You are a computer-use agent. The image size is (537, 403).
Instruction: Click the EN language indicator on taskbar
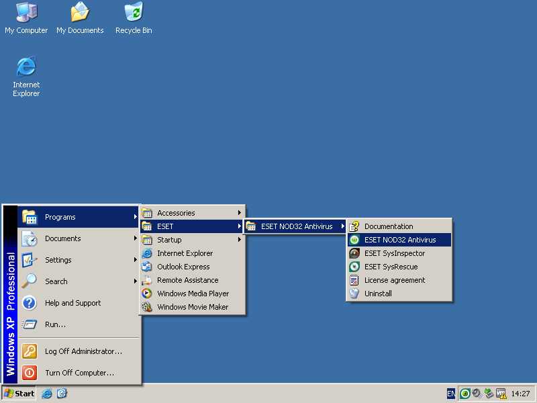point(451,394)
